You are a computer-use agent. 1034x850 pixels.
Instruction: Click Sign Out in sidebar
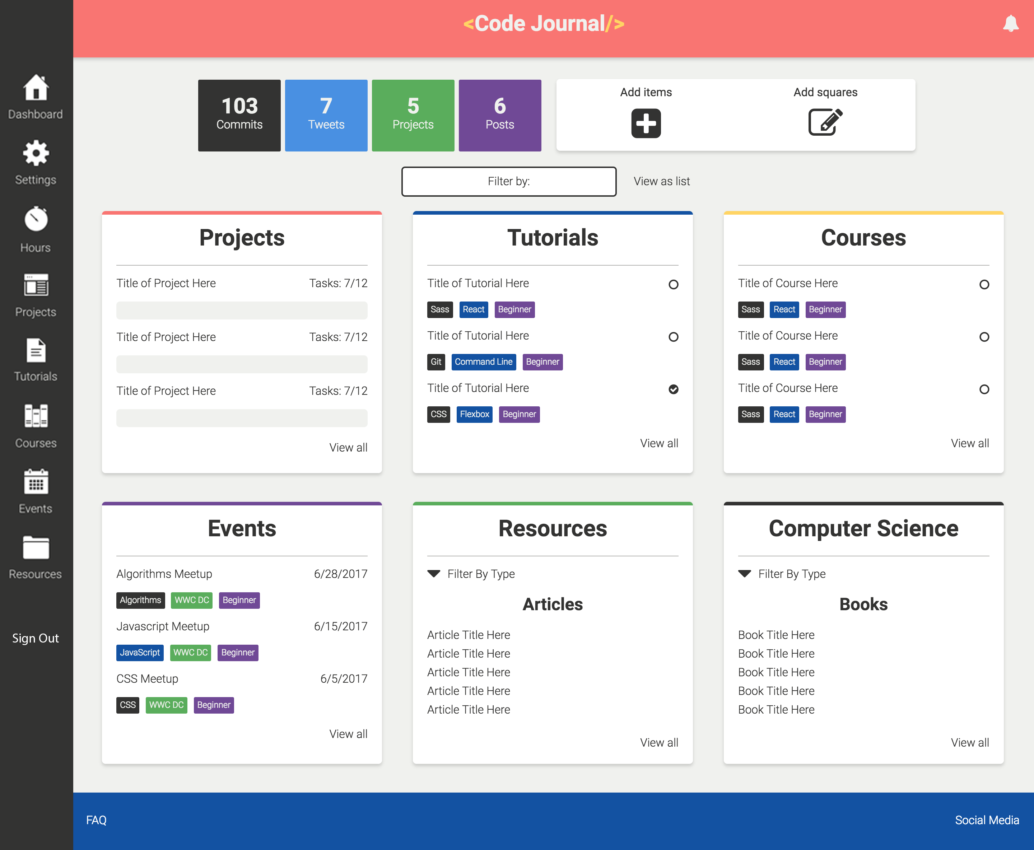point(35,638)
